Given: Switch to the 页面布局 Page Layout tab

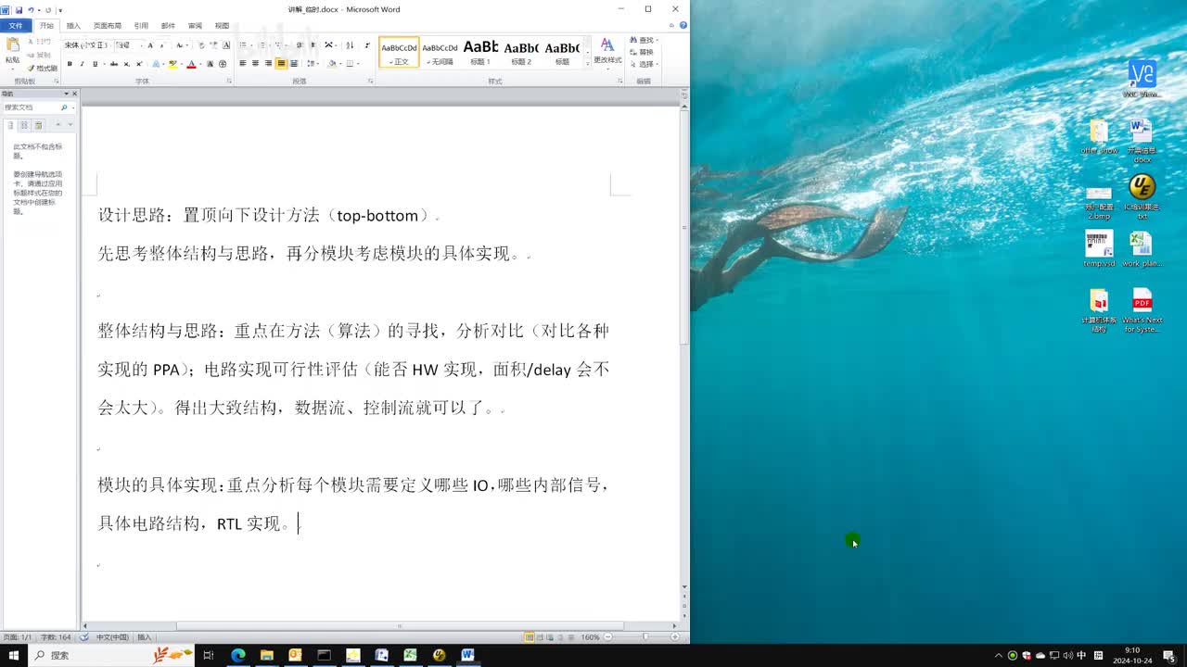Looking at the screenshot, I should (108, 26).
